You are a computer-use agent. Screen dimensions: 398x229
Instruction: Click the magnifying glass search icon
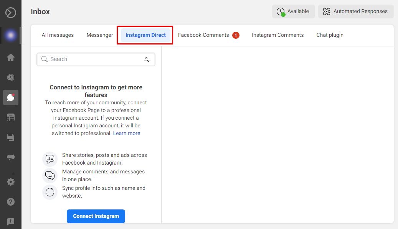(45, 59)
